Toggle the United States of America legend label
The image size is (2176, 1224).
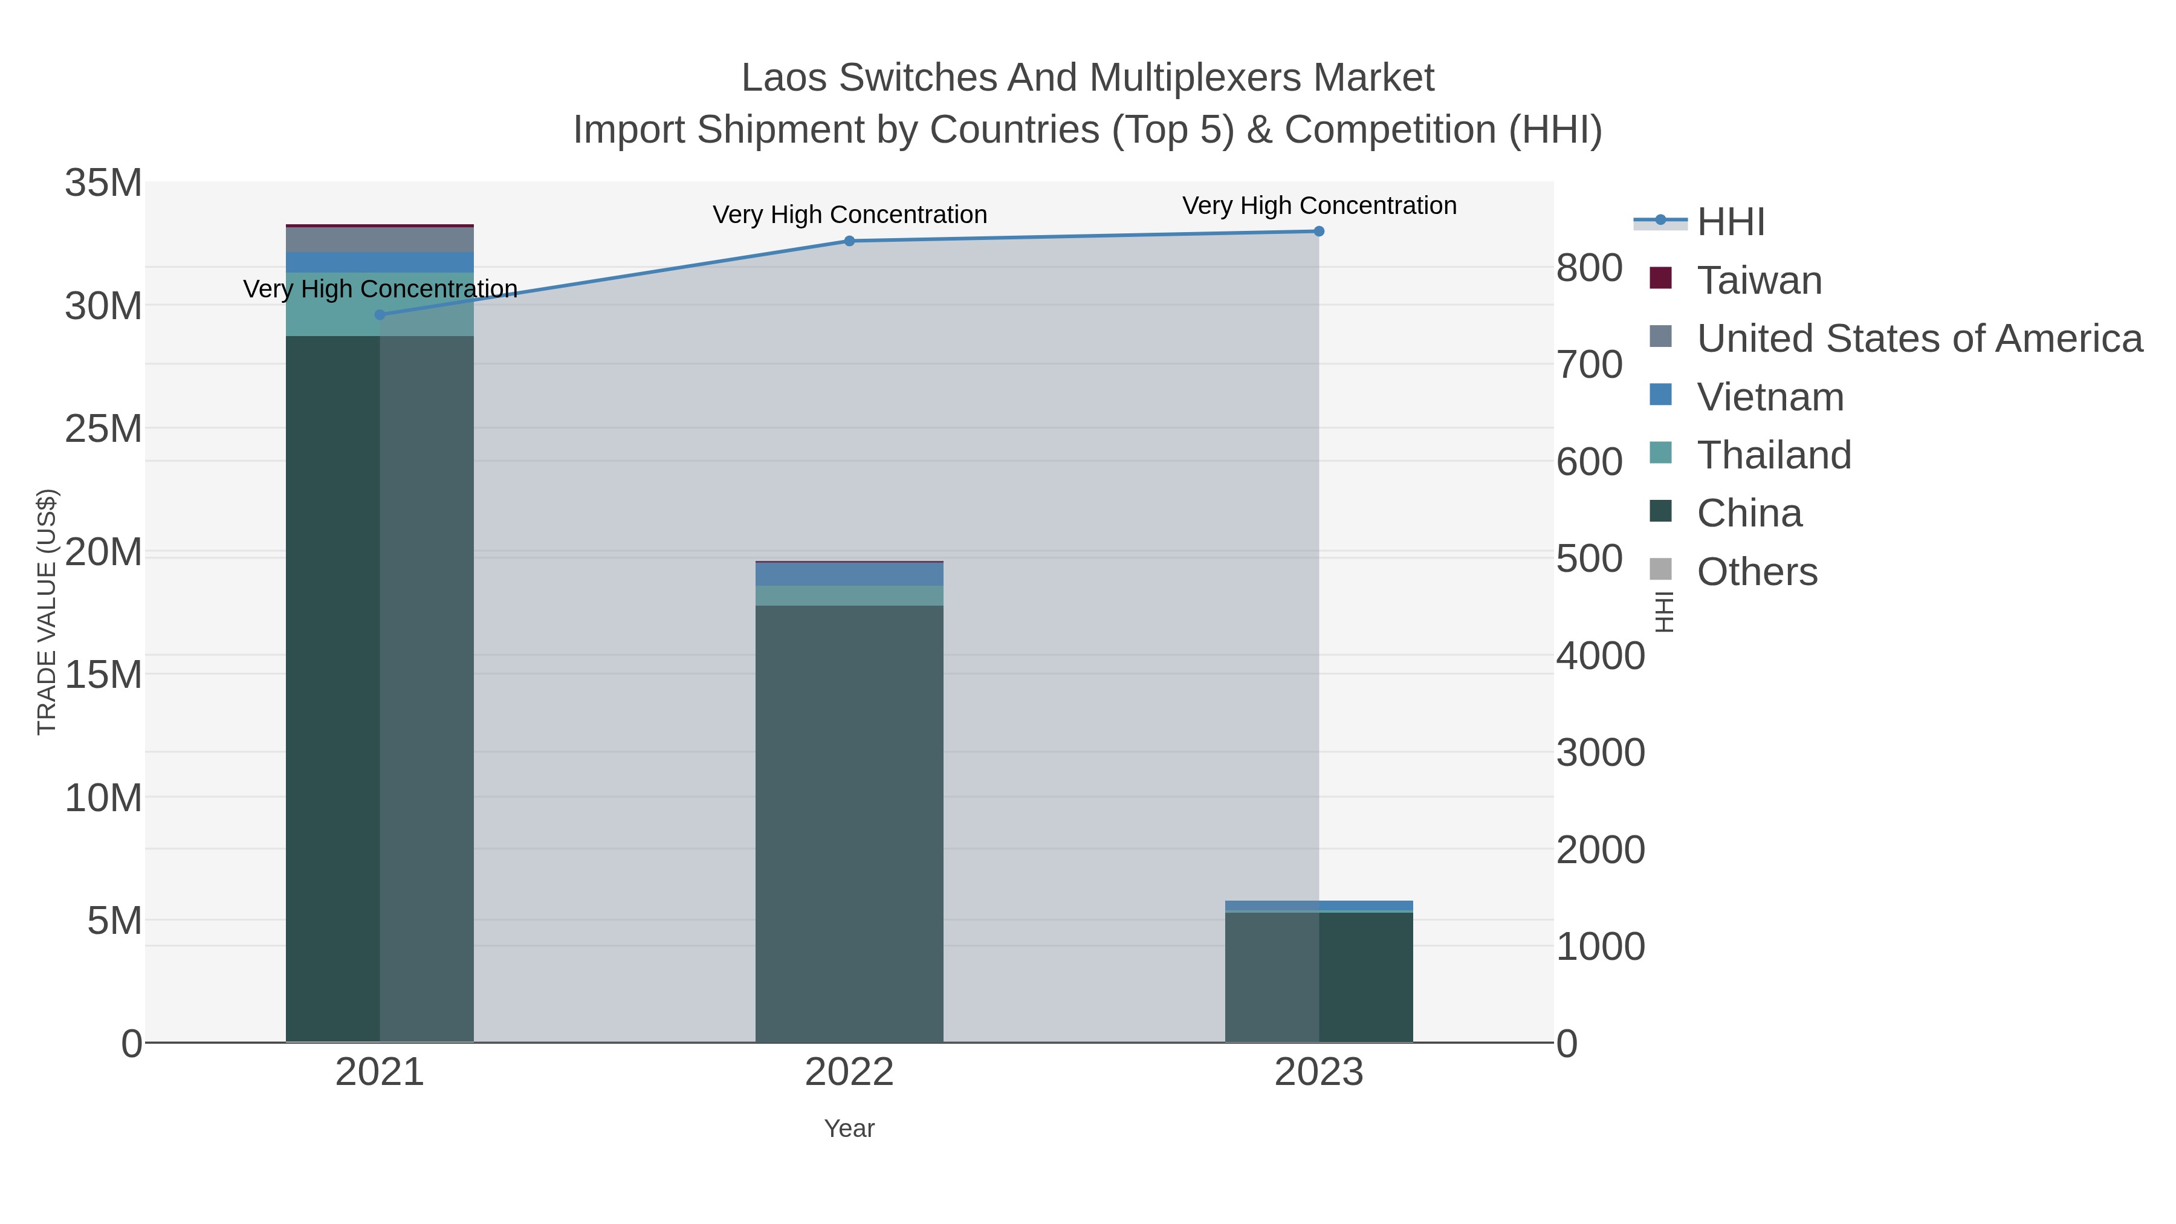[1920, 338]
